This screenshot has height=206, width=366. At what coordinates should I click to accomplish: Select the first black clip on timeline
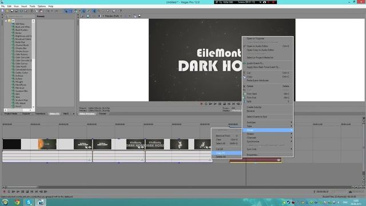pos(11,144)
